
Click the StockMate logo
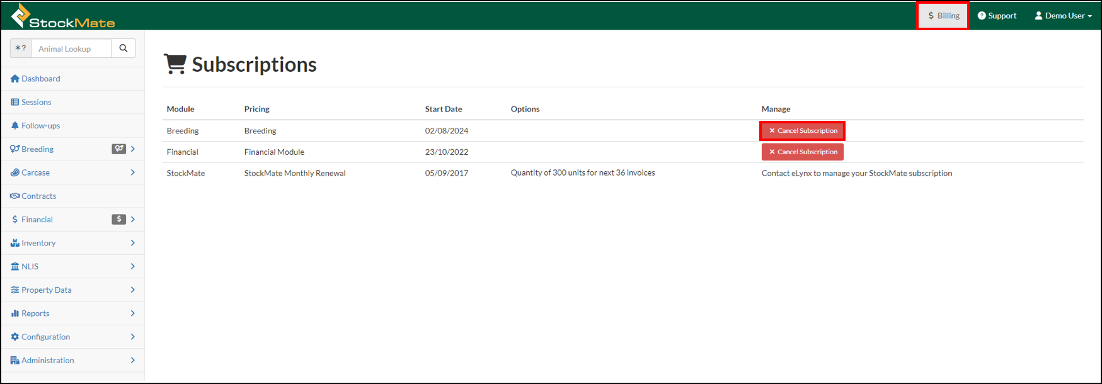pos(63,16)
